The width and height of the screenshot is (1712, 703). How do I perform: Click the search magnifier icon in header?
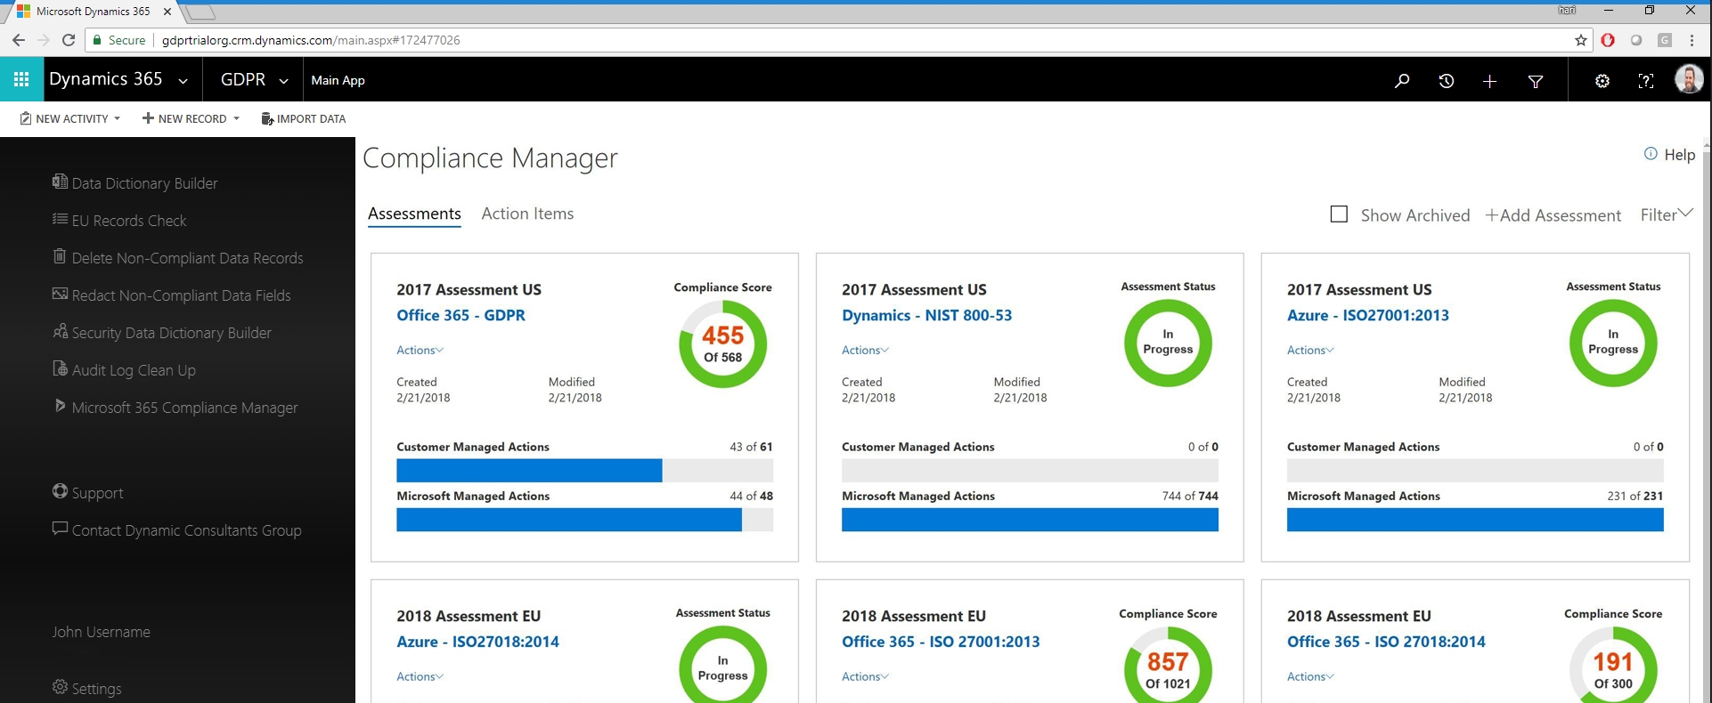(1402, 81)
